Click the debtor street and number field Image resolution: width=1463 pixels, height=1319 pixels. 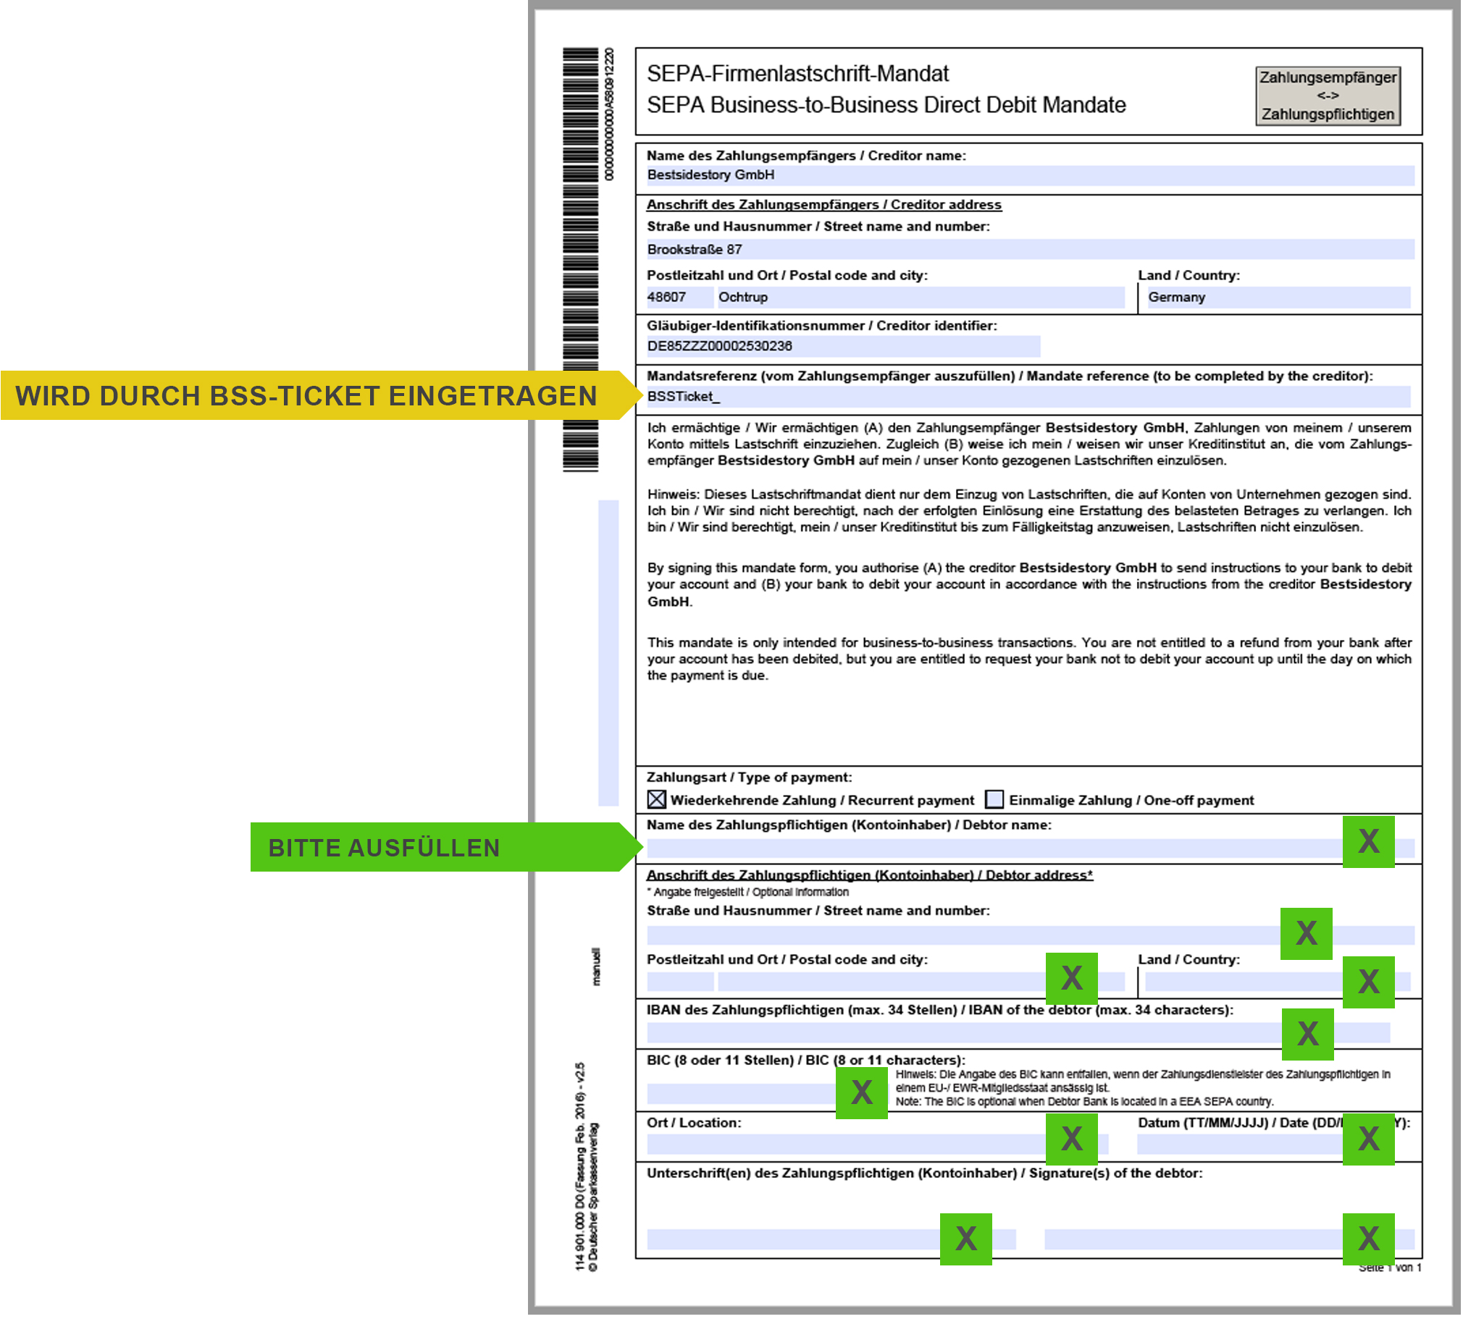(1032, 937)
